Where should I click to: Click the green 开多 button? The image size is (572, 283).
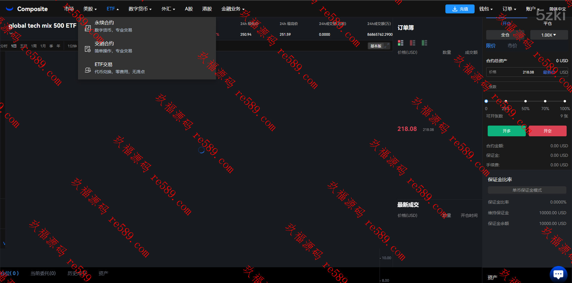pyautogui.click(x=506, y=131)
